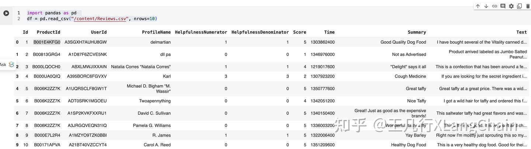The height and width of the screenshot is (149, 531).
Task: Click the /content/Reviews.csv path string
Action: (100, 19)
